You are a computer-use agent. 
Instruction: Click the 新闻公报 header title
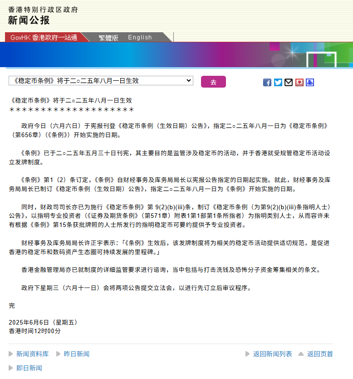pos(29,20)
